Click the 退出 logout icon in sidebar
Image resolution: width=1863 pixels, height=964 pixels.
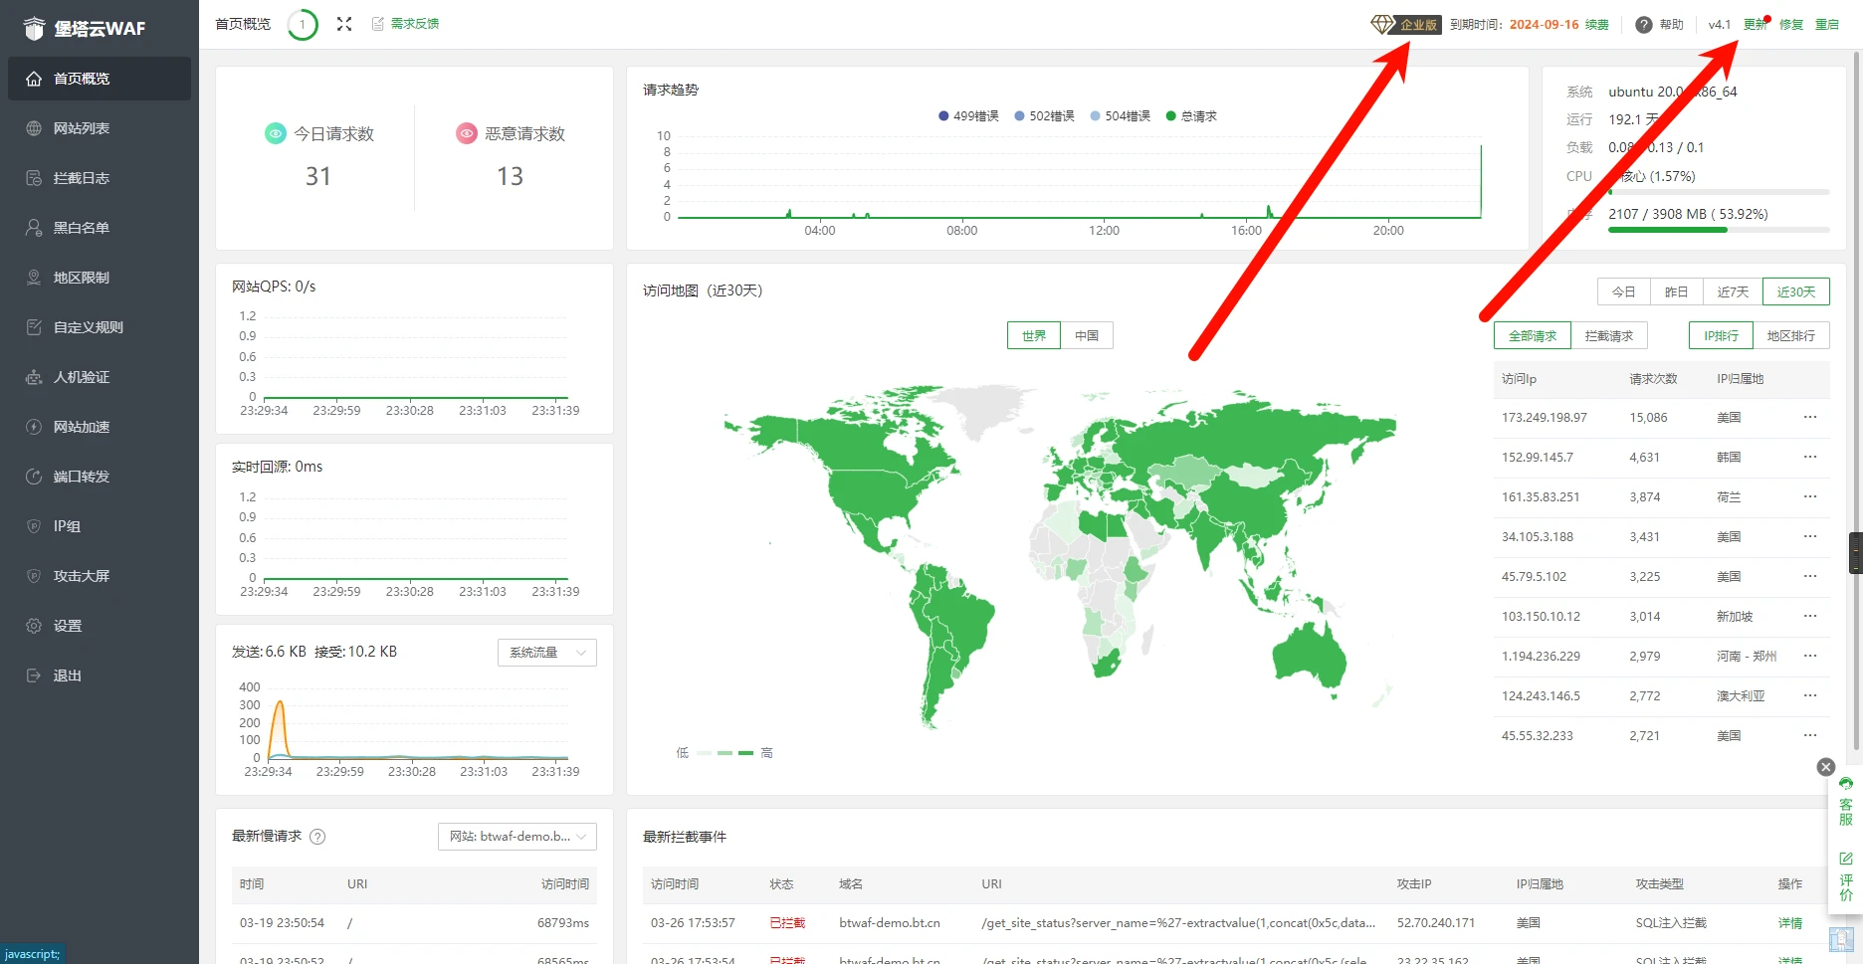tap(34, 675)
